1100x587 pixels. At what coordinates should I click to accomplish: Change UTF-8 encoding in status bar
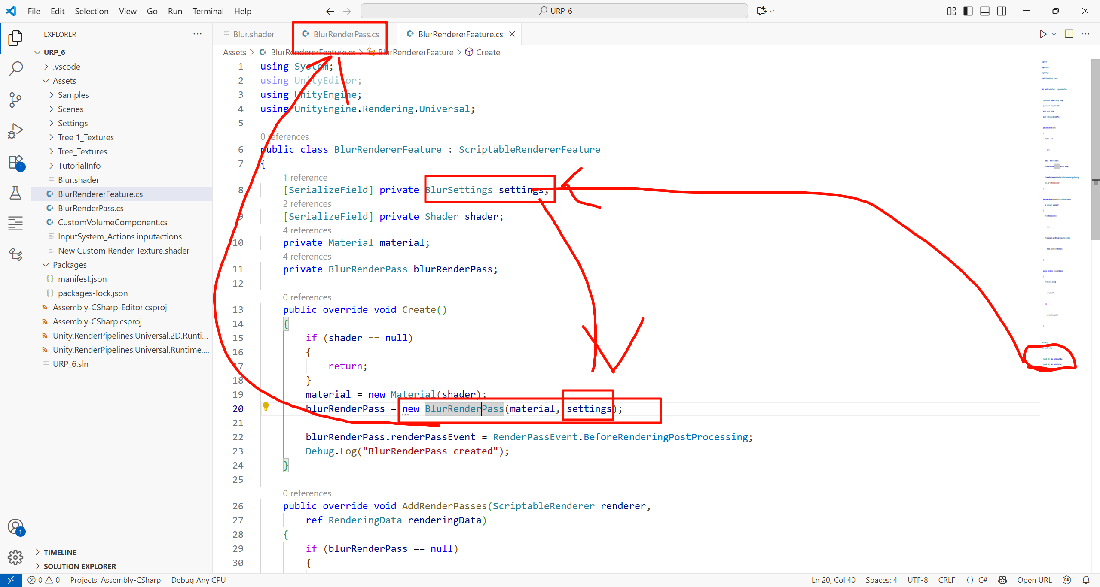(917, 580)
